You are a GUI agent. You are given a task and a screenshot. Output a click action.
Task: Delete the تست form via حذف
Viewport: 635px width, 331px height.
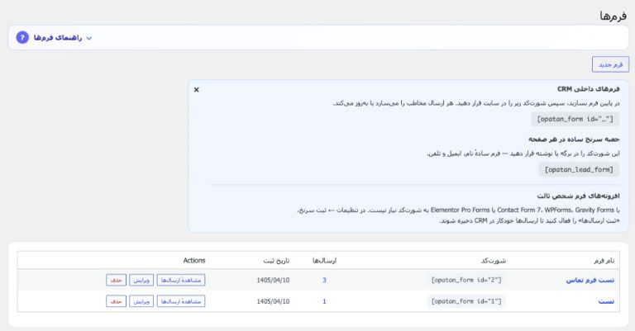pyautogui.click(x=117, y=301)
